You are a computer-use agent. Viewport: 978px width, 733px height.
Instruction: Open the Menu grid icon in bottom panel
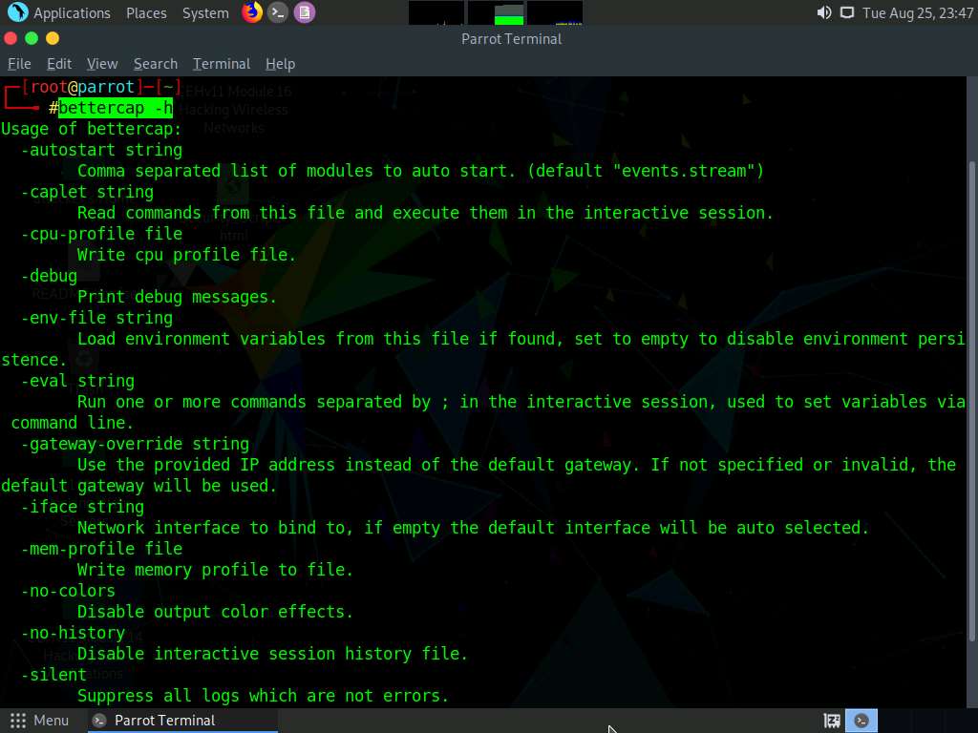point(18,721)
